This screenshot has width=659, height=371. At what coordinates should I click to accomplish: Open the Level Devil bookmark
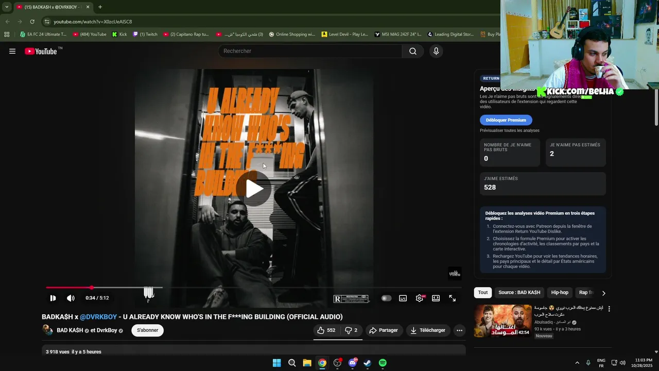coord(344,35)
